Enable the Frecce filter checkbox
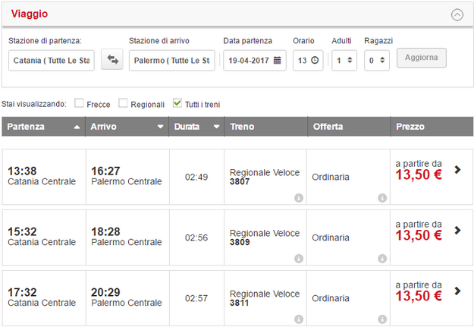474x327 pixels. tap(79, 103)
